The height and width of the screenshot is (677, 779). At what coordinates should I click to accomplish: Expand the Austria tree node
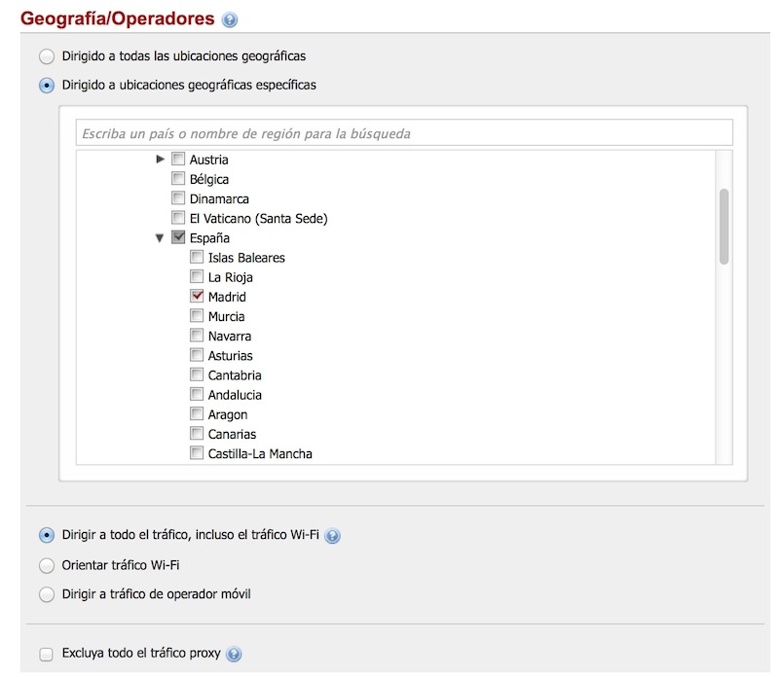[x=161, y=160]
